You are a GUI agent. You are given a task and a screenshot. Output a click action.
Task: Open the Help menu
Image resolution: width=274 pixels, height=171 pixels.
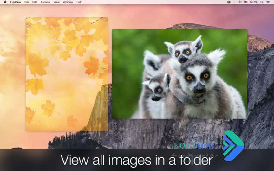click(x=79, y=2)
